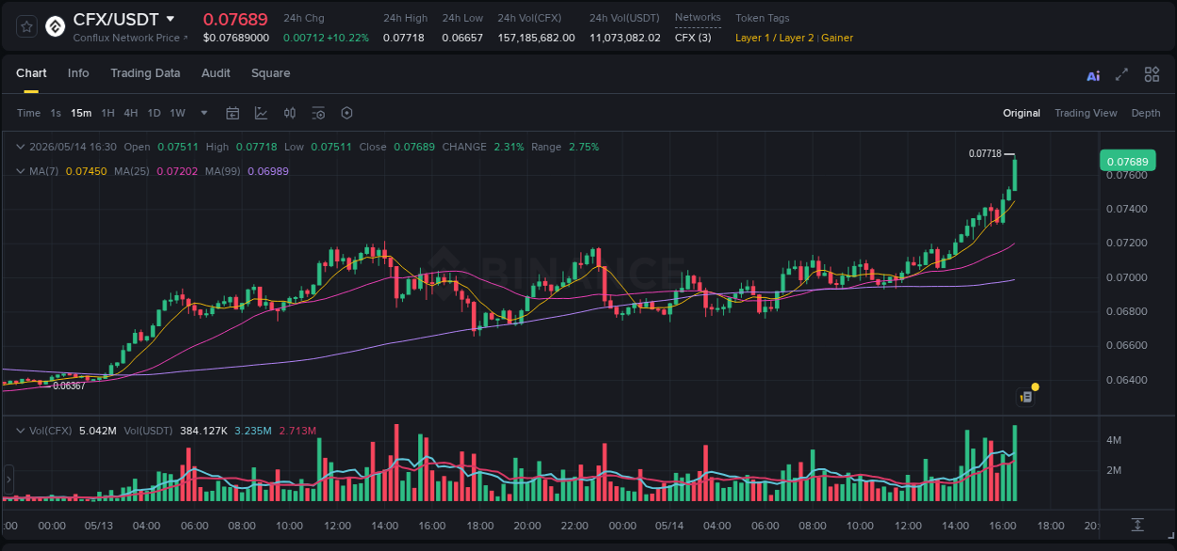The image size is (1177, 551).
Task: Expand chart to fullscreen with arrows icon
Action: click(x=1121, y=74)
